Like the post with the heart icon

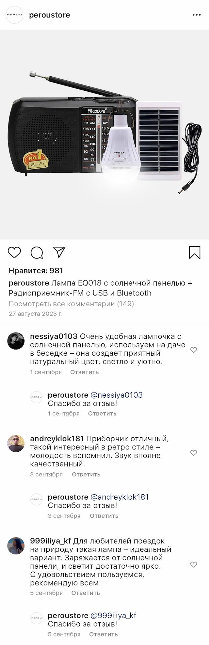14,253
